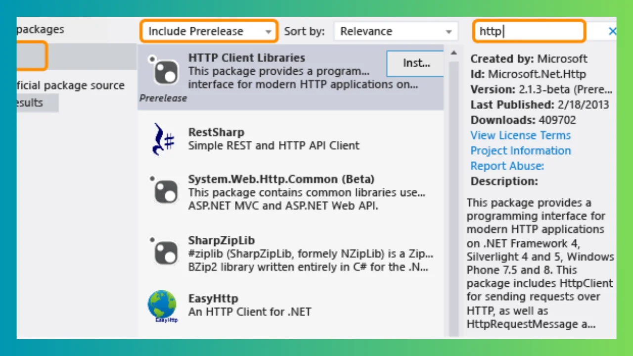This screenshot has width=633, height=356.
Task: Select the official package source item
Action: click(70, 85)
